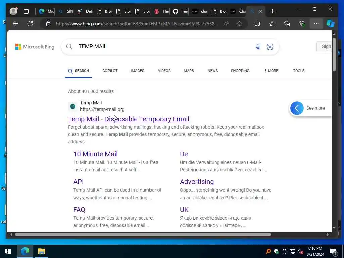Add page to favorites with star icon
This screenshot has width=344, height=258.
(239, 24)
